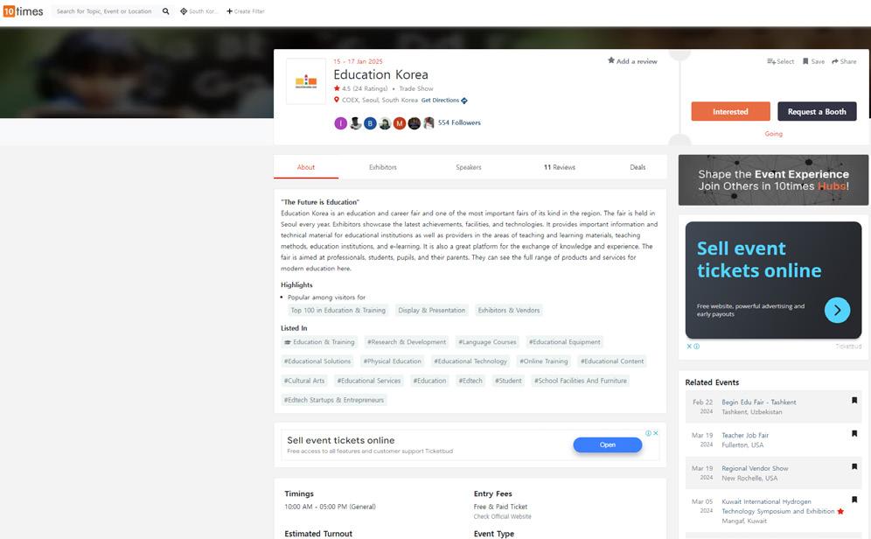Close the Sell event tickets banner ad
871x539 pixels.
point(656,433)
